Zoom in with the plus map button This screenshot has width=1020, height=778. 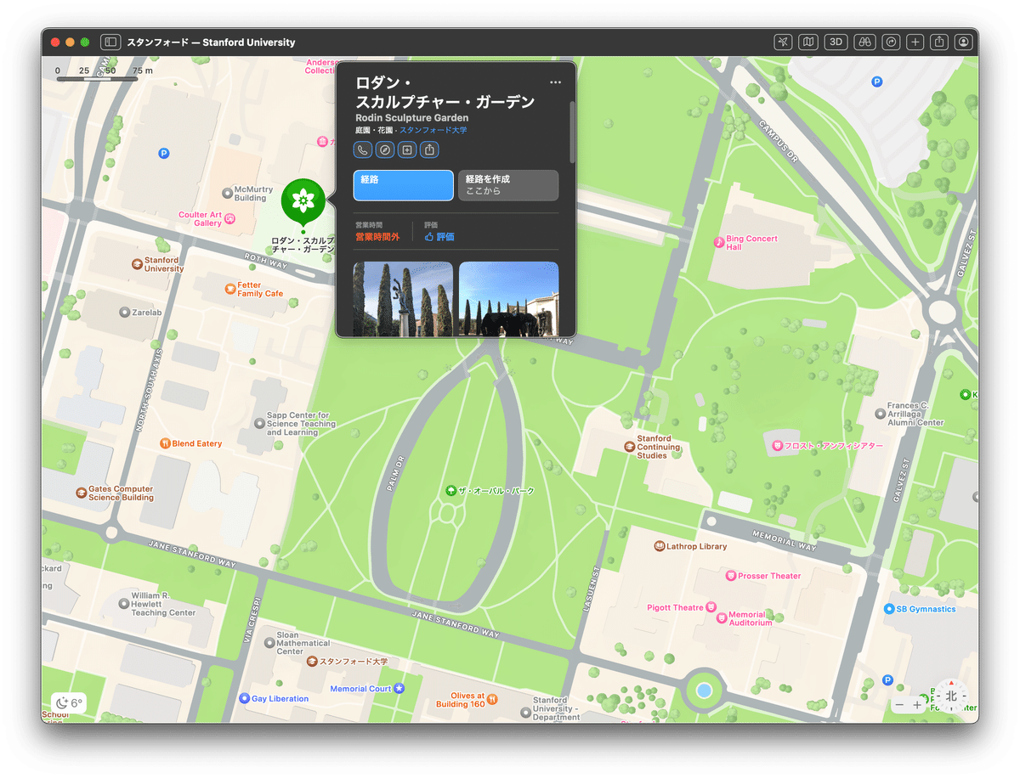click(917, 705)
